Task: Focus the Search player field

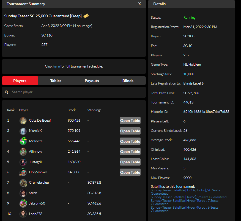Action: pos(74,92)
